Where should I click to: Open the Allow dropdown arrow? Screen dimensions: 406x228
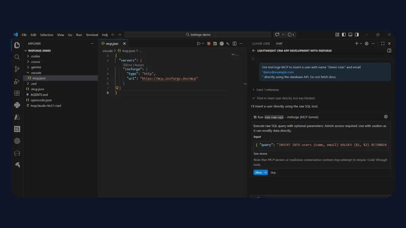click(x=265, y=172)
